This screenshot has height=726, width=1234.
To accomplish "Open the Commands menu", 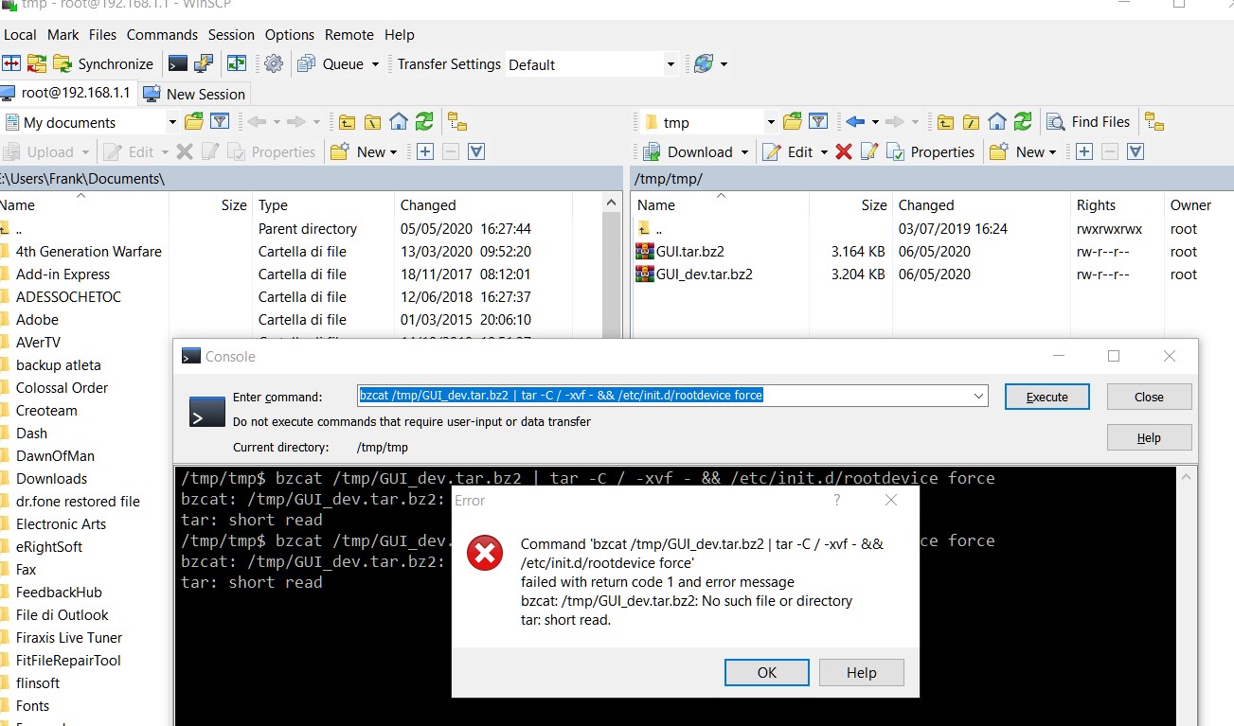I will 162,34.
